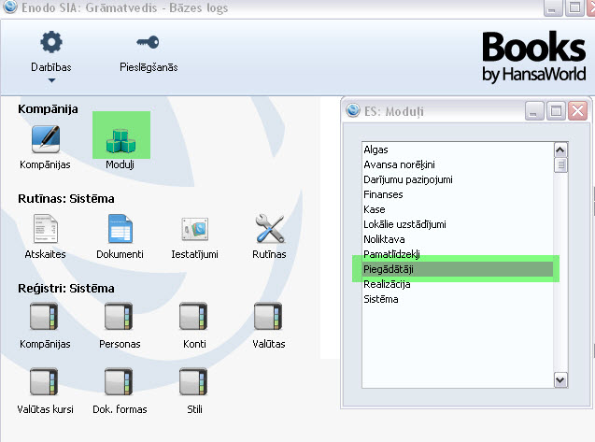Maximize the main Grāmatvedis window

pos(574,7)
